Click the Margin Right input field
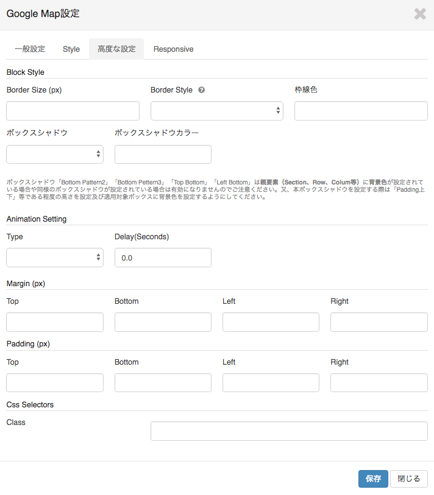Screen dimensions: 434x495 [x=379, y=322]
